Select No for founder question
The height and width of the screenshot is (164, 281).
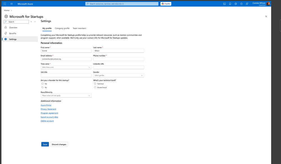[x=42, y=87]
